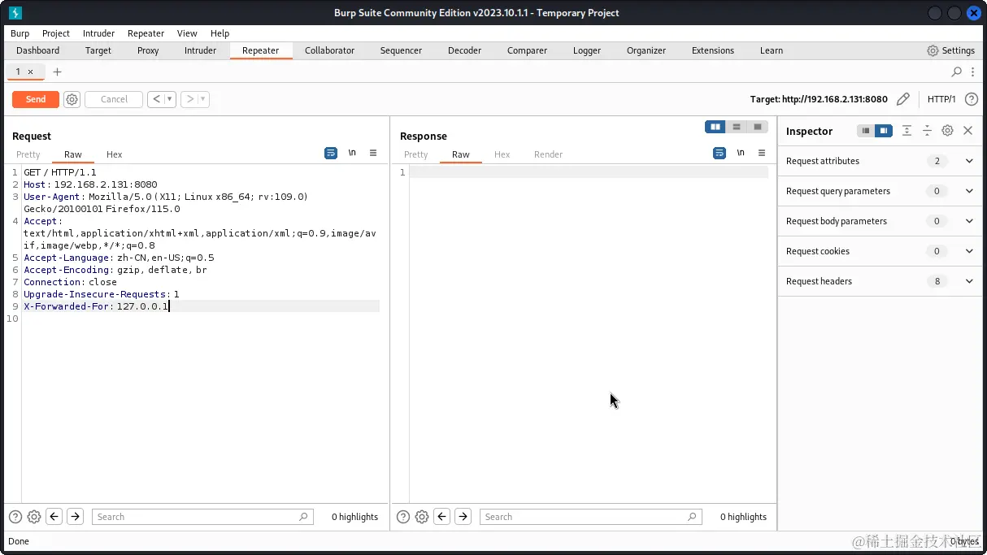Toggle Request message wrap/inspector icon
Image resolution: width=987 pixels, height=555 pixels.
point(331,153)
